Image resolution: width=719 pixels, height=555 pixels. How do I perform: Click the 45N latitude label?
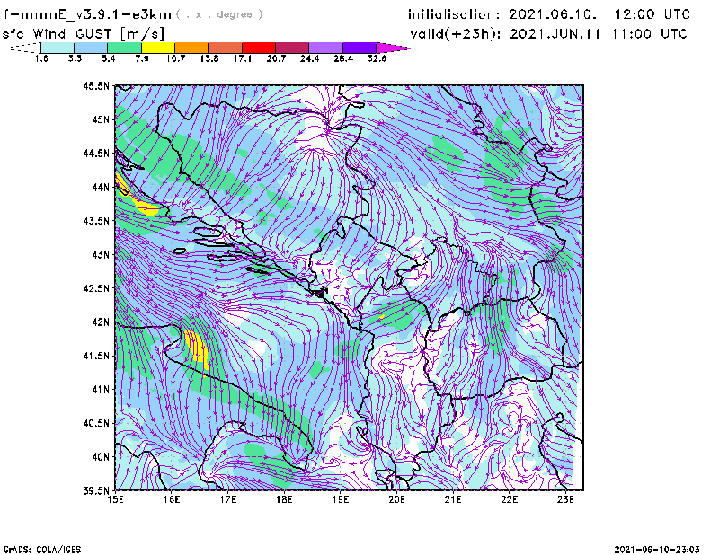tap(101, 119)
